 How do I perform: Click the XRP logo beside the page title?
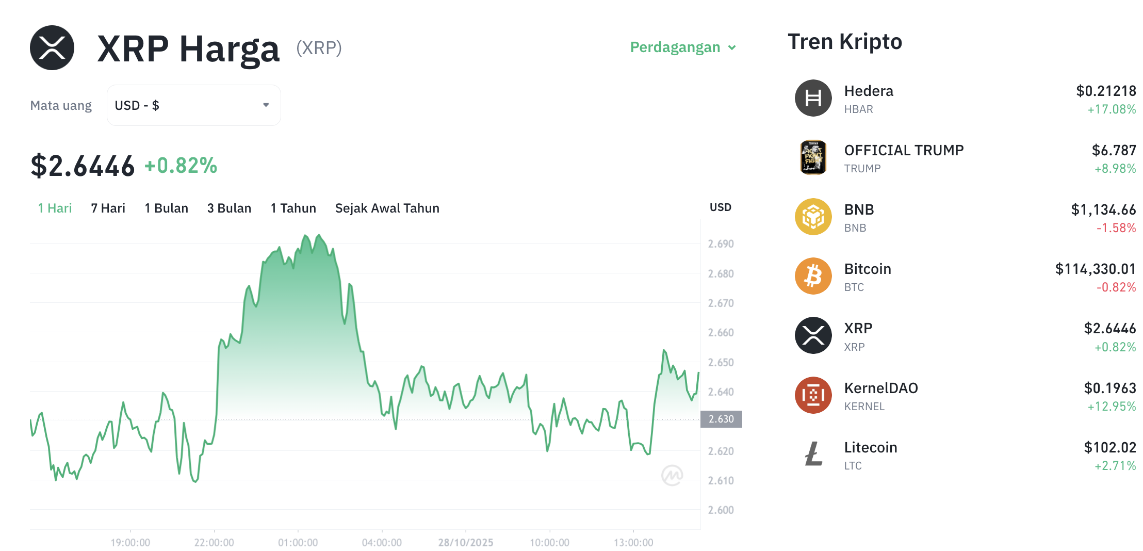coord(52,48)
